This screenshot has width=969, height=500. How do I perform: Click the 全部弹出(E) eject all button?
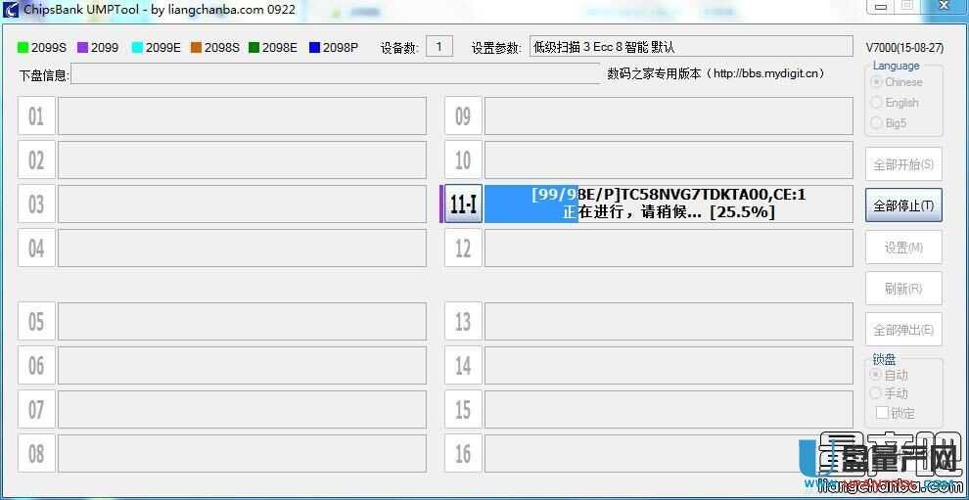point(903,330)
